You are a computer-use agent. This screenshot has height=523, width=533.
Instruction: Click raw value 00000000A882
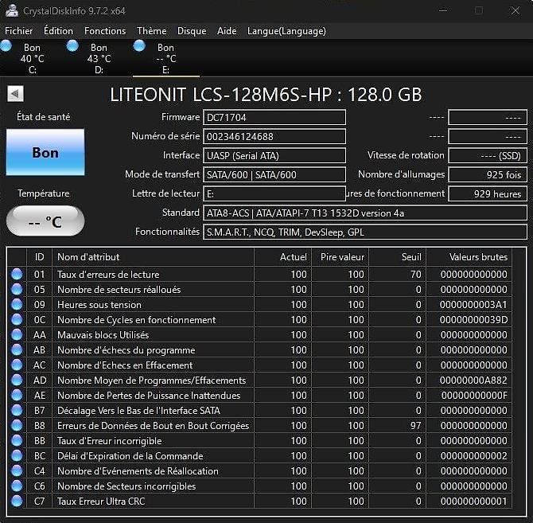[473, 381]
